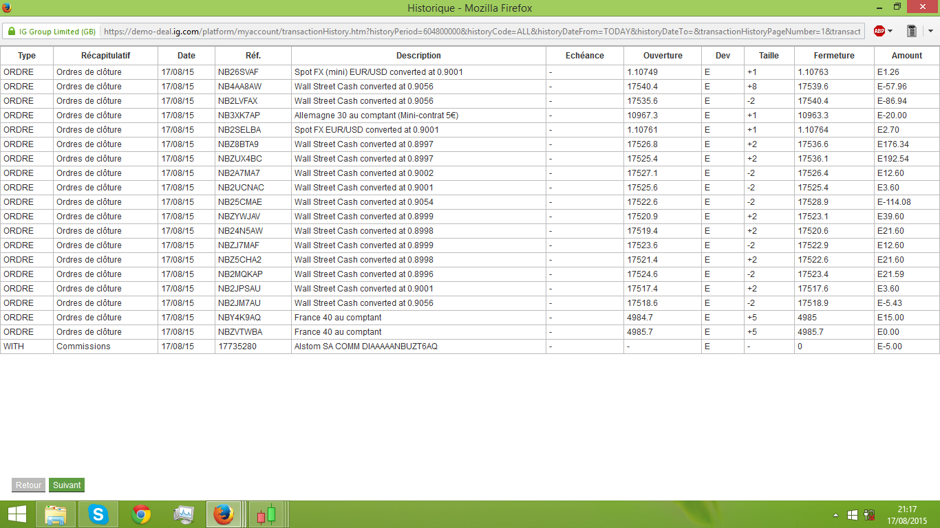Click opening price 10967.3
The width and height of the screenshot is (940, 528).
coord(643,115)
